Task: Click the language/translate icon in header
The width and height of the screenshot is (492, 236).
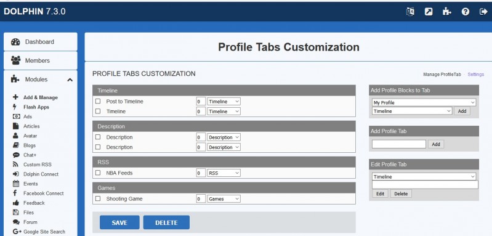Action: 410,12
